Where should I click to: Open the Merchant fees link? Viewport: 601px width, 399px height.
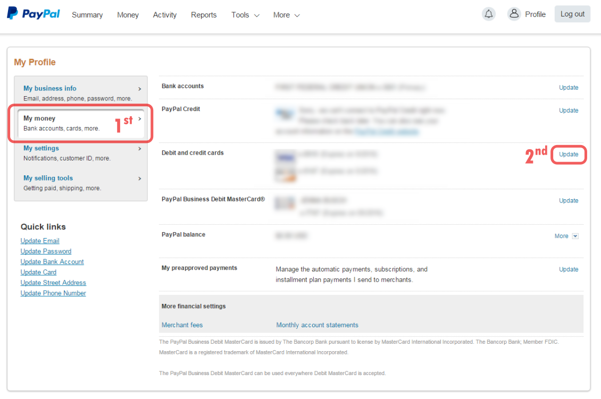pyautogui.click(x=182, y=325)
